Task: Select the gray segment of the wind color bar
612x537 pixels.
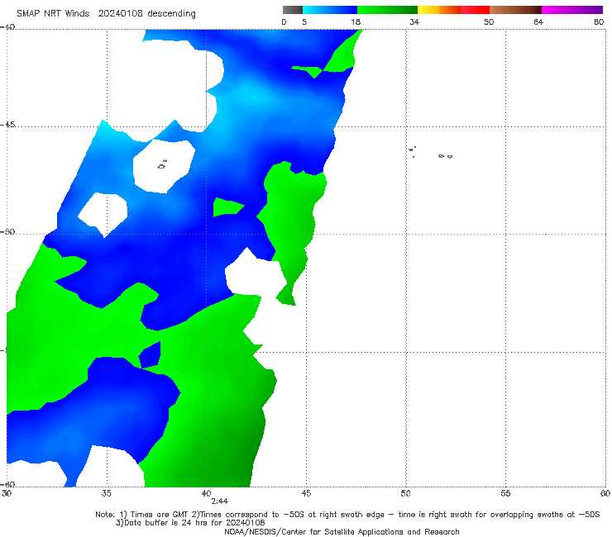Action: [x=292, y=10]
